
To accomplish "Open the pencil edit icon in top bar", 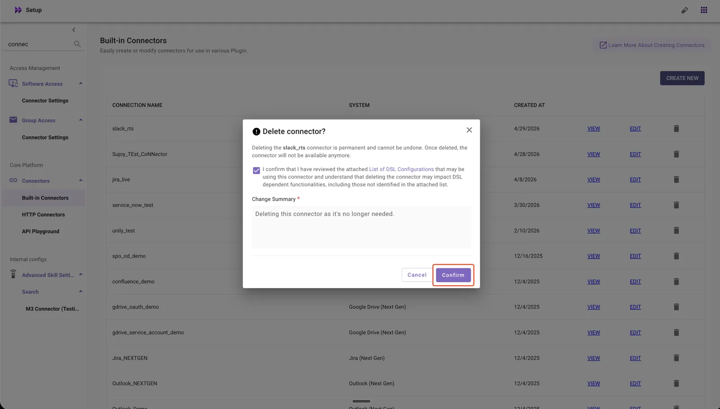I will [x=684, y=10].
